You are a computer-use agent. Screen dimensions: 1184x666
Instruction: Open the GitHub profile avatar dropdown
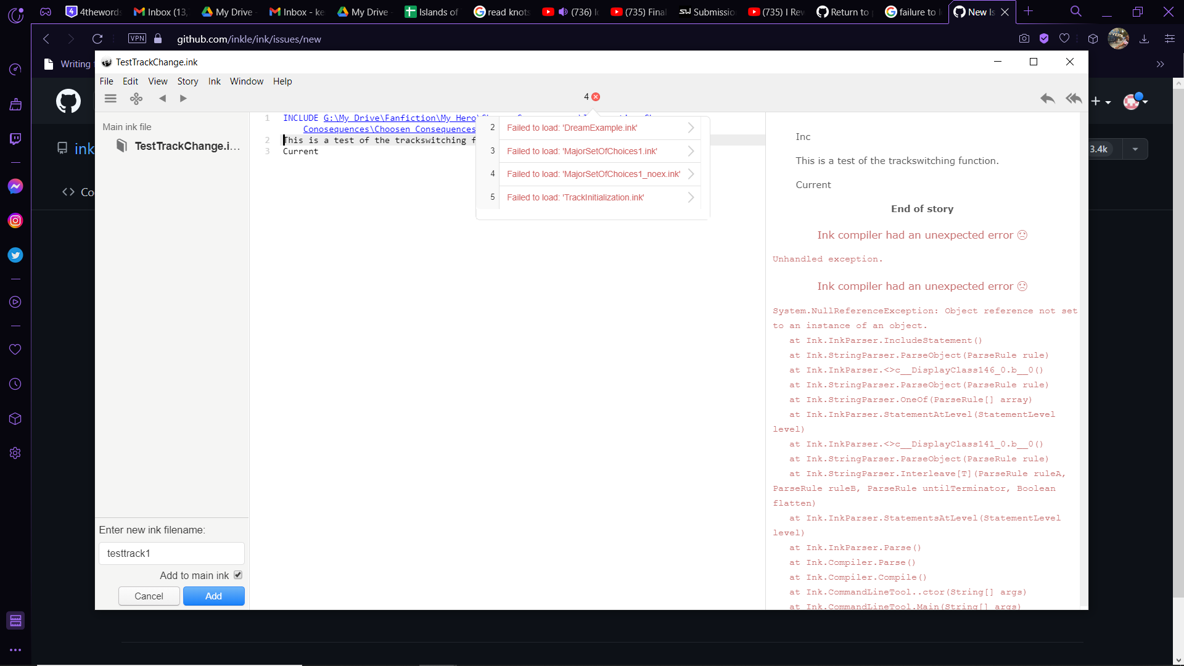point(1135,101)
